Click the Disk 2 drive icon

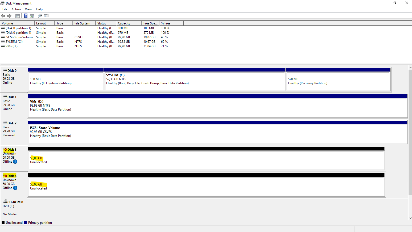[x=5, y=123]
